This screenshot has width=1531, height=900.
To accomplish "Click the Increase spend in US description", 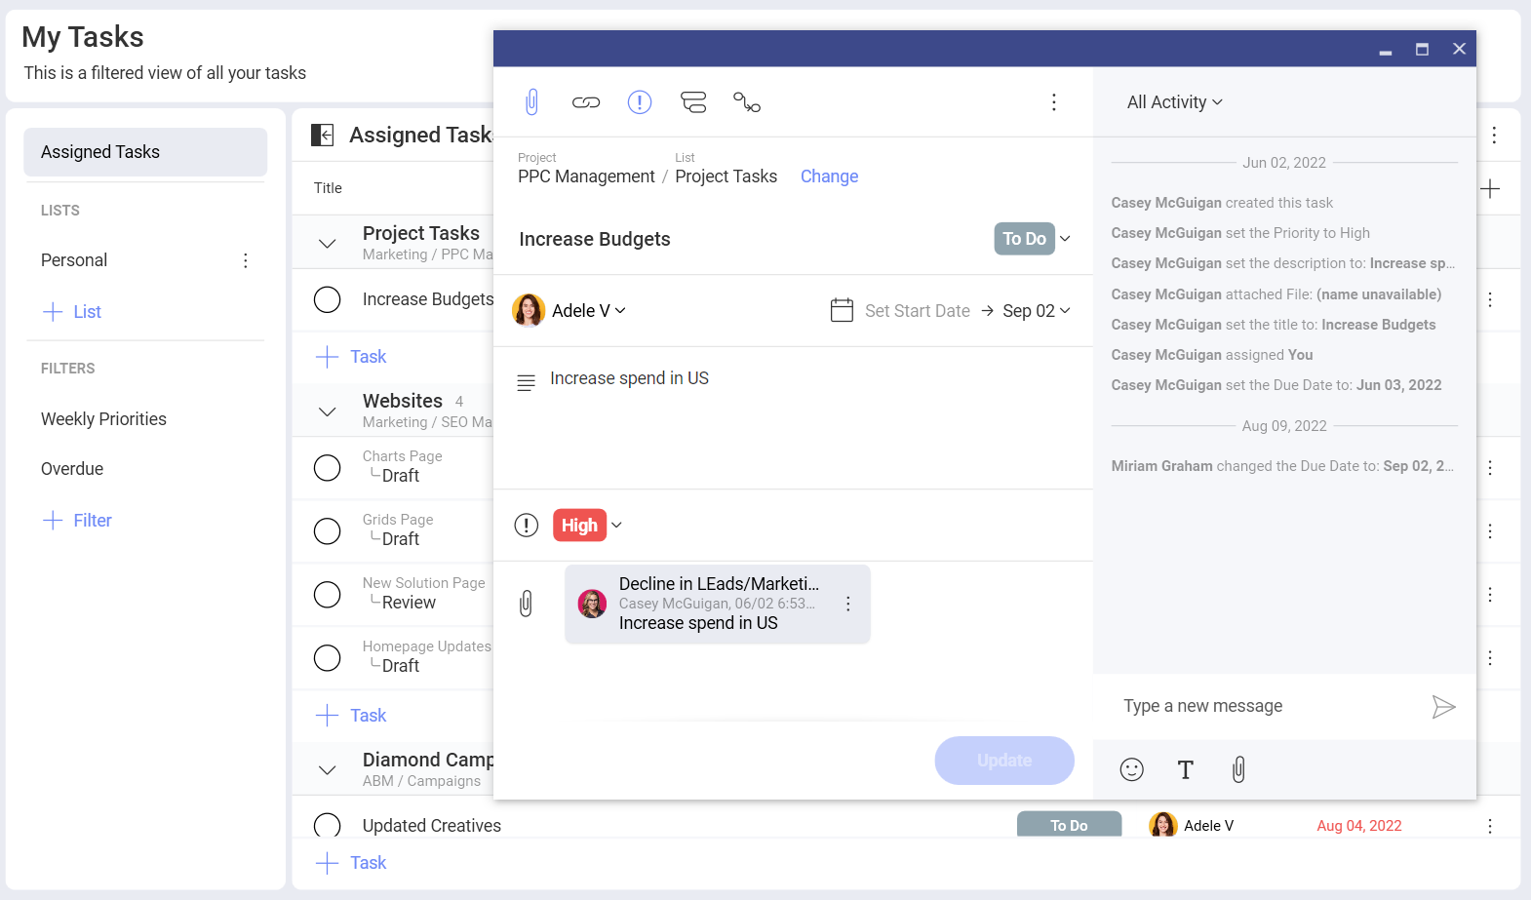I will [629, 378].
